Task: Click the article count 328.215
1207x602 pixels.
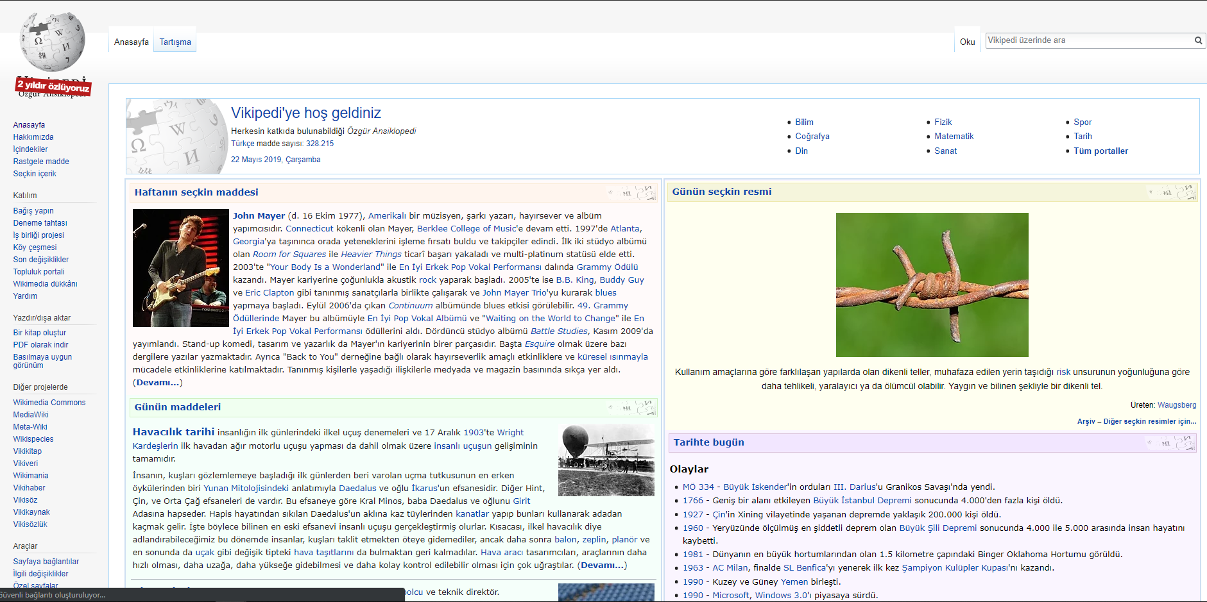Action: click(320, 144)
